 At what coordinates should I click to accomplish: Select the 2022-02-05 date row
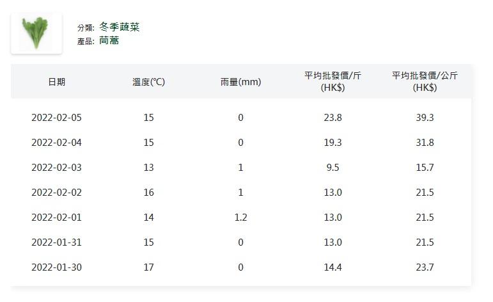(x=56, y=118)
